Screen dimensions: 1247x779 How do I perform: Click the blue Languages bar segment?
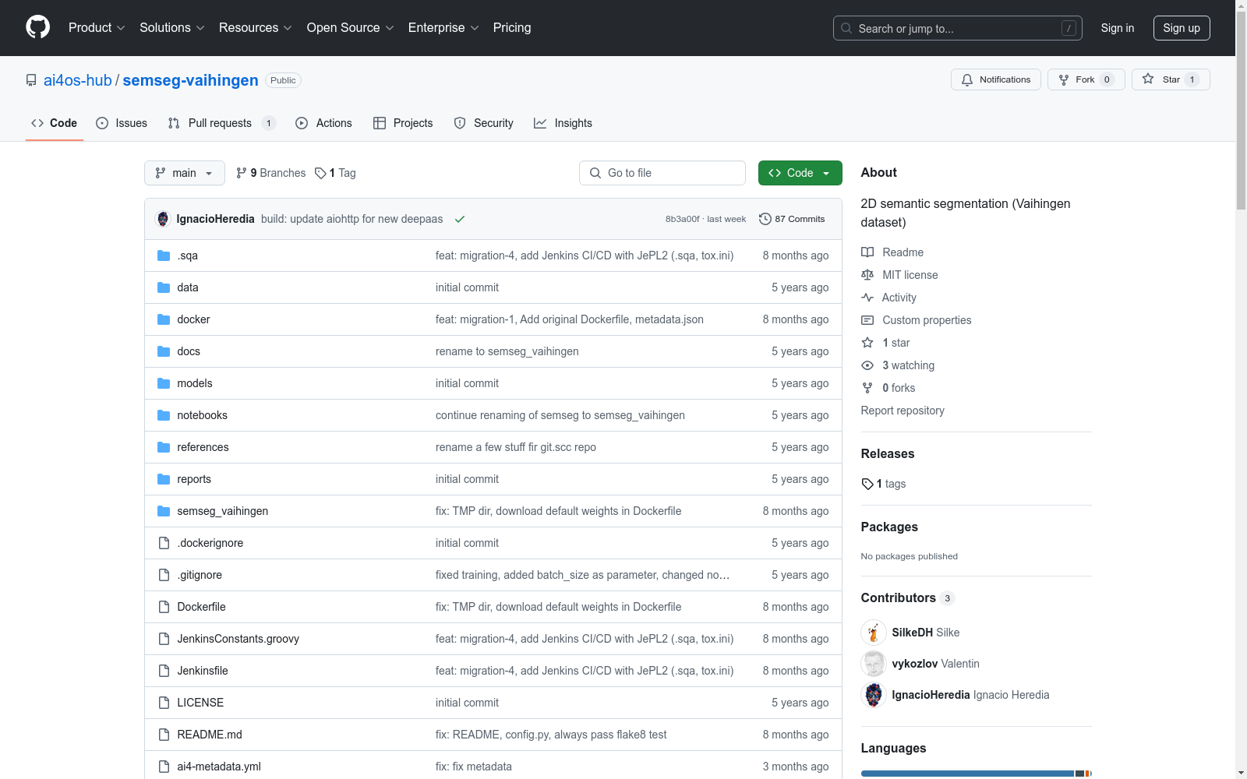point(967,774)
